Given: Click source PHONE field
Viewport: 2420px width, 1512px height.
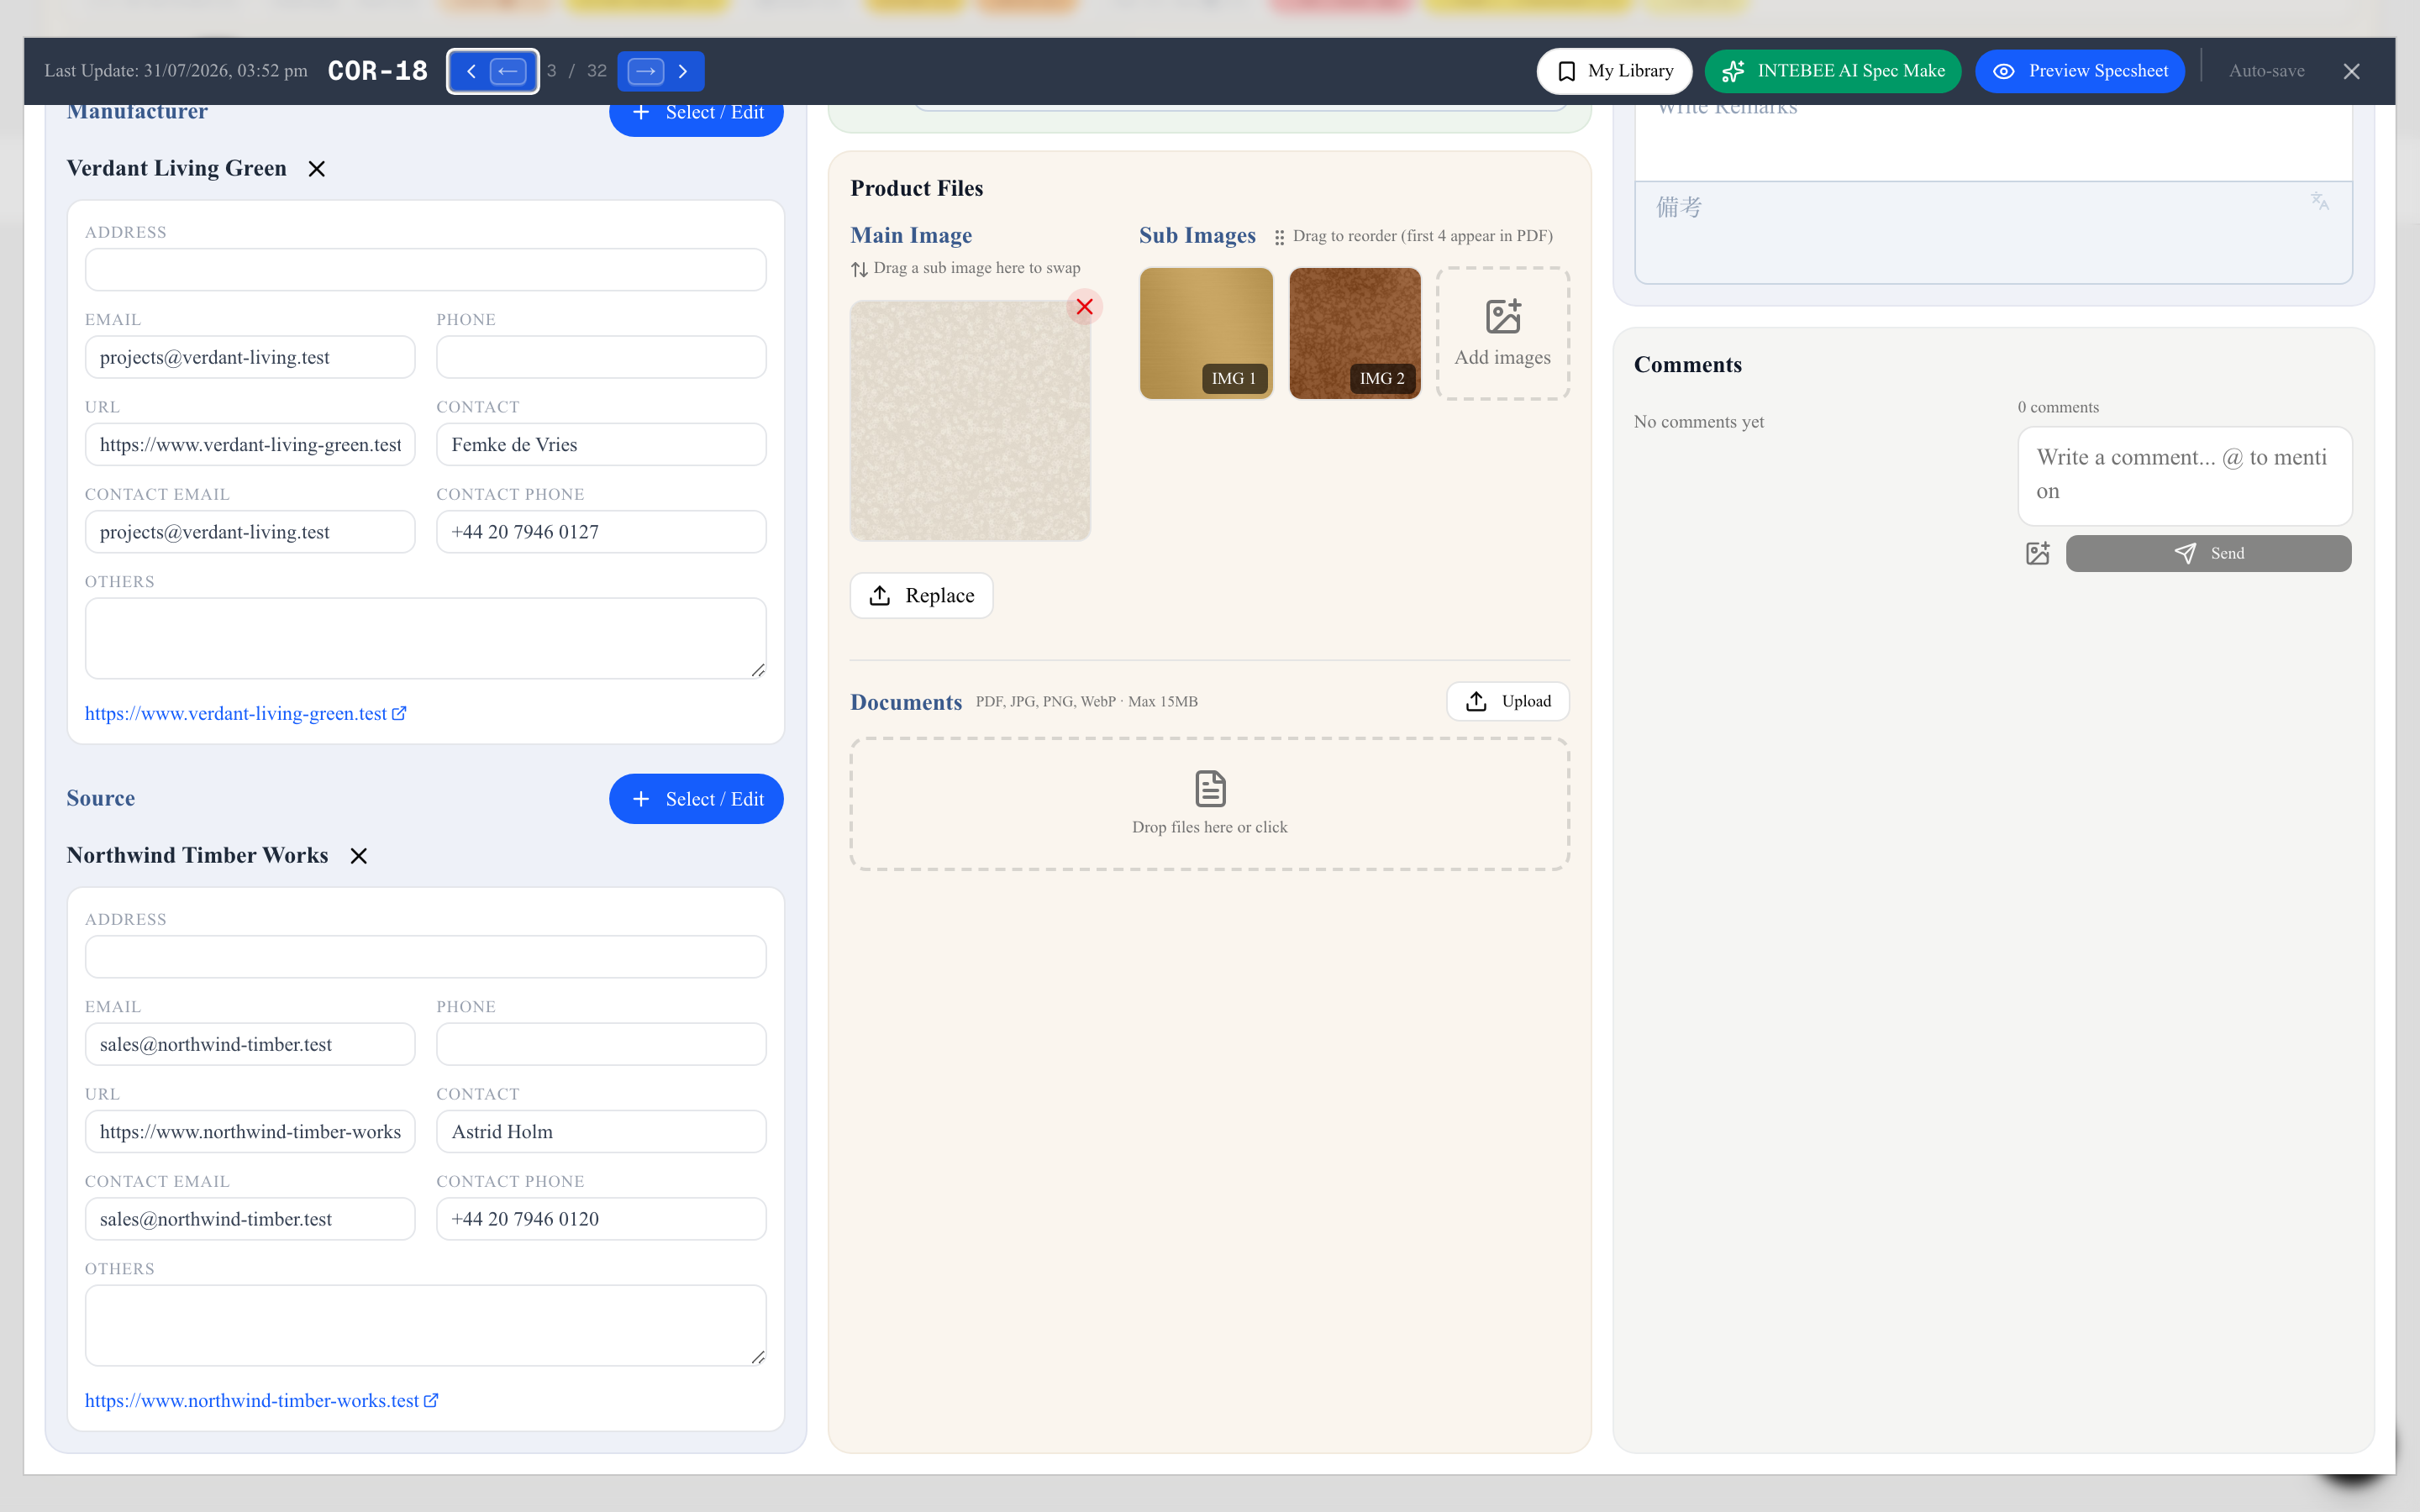Looking at the screenshot, I should tap(601, 1044).
